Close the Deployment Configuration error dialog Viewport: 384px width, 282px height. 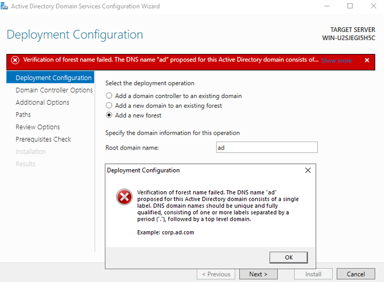[x=308, y=170]
